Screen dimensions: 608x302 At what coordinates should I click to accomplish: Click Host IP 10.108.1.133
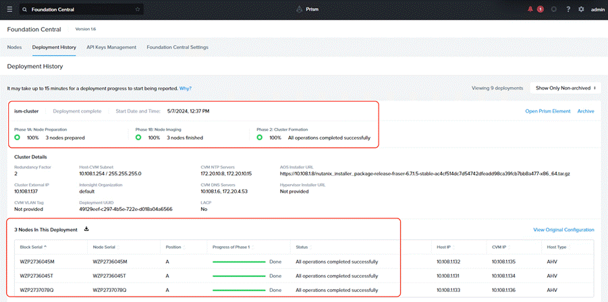[x=448, y=290]
